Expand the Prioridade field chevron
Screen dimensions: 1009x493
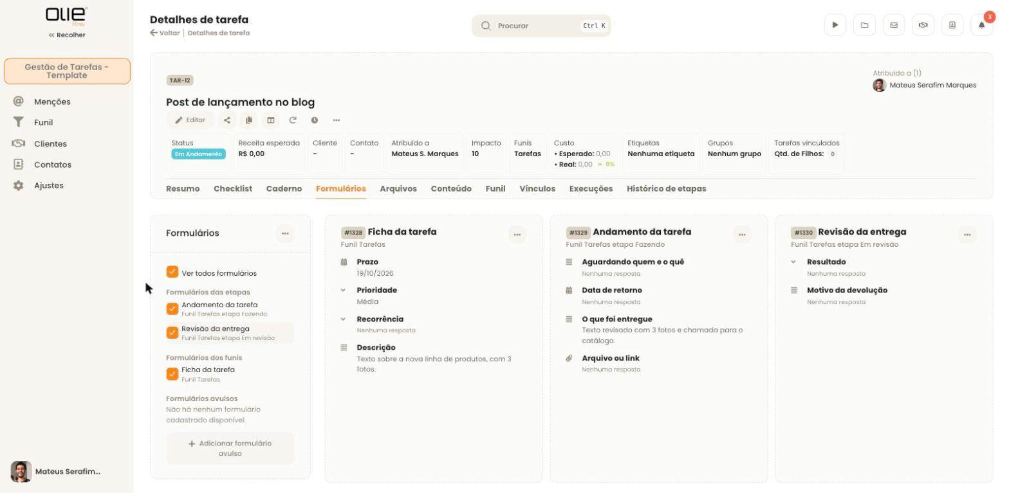coord(344,291)
